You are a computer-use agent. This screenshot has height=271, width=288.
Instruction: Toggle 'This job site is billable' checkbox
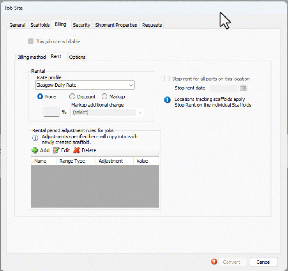[x=31, y=42]
